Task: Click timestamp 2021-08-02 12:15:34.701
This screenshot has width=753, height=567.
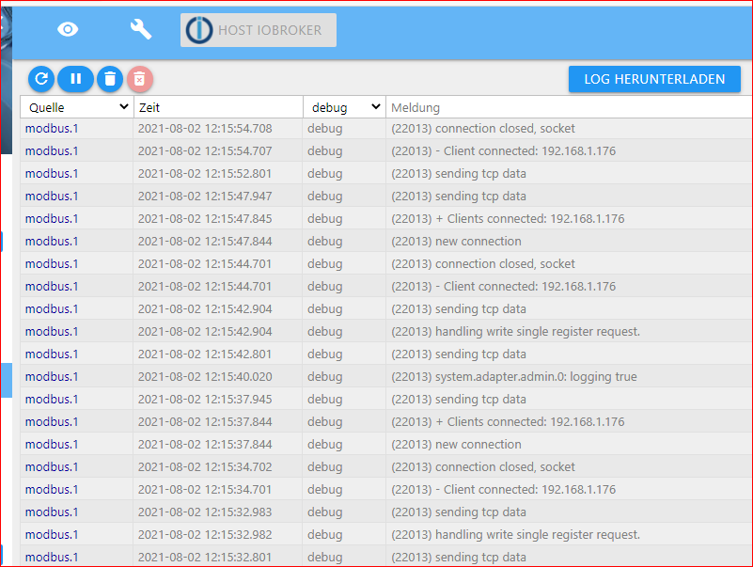Action: pyautogui.click(x=205, y=490)
